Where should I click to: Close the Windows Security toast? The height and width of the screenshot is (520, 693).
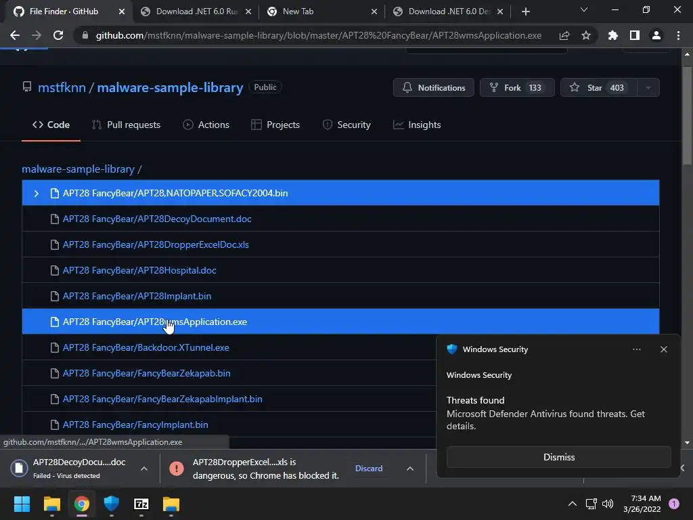(663, 349)
